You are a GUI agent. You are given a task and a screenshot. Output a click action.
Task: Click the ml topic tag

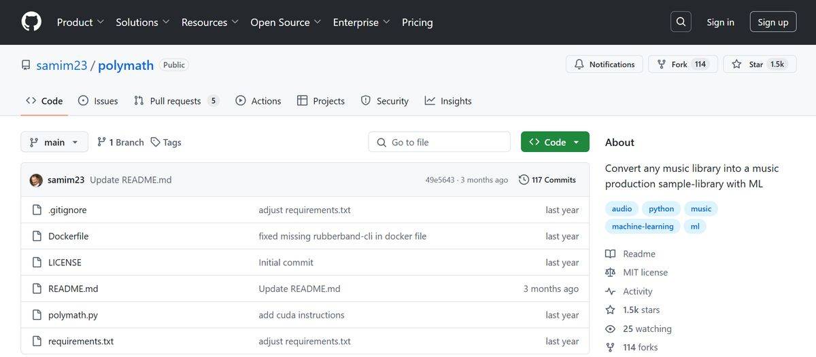695,226
